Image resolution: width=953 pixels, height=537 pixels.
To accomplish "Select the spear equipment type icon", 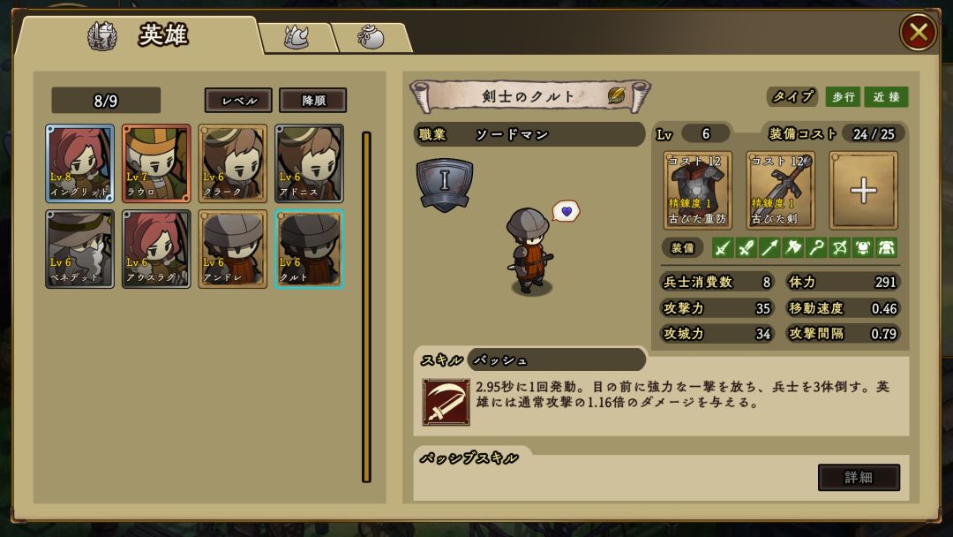I will tap(769, 247).
